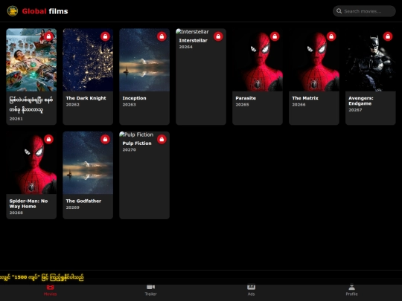
Task: Click the movie ID text "20268"
Action: [x=16, y=213]
